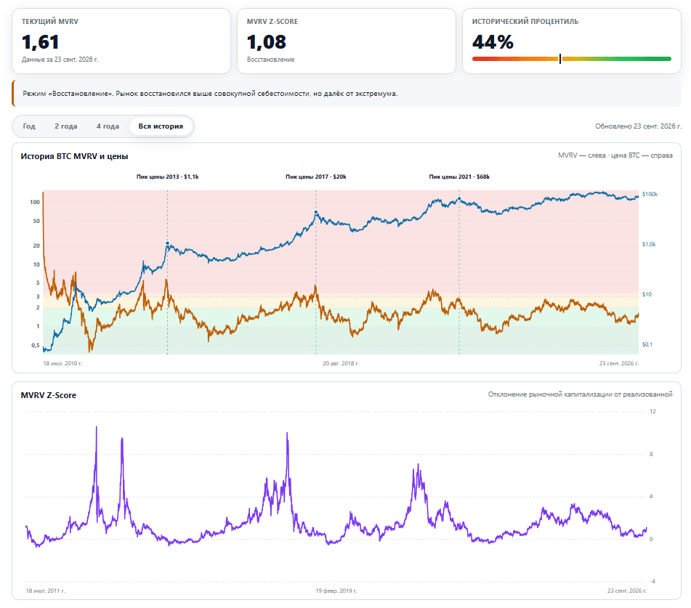This screenshot has width=691, height=608.
Task: Switch to the 2 года range
Action: pyautogui.click(x=66, y=126)
